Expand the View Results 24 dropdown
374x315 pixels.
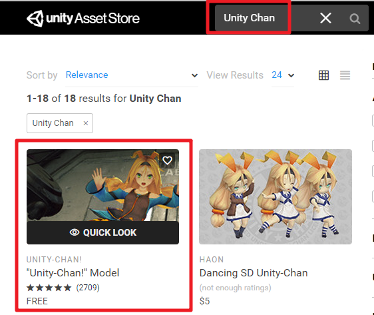283,75
